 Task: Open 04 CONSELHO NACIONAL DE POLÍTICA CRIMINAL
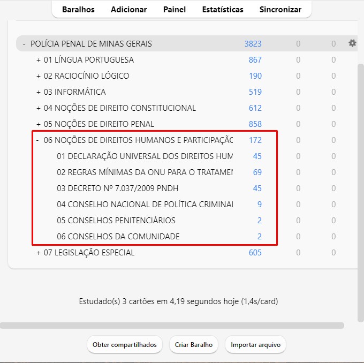coord(145,204)
